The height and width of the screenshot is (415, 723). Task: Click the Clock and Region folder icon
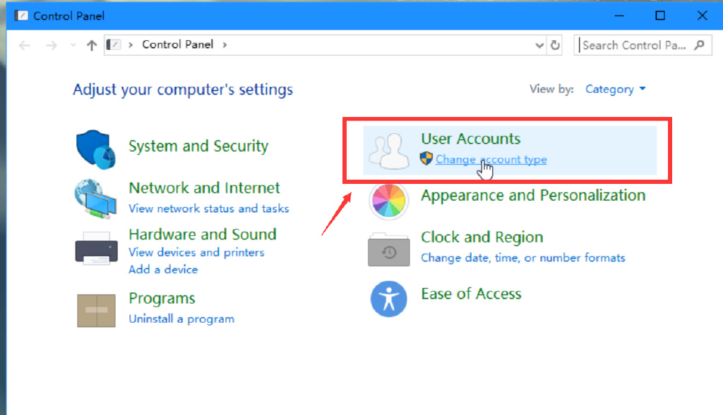(388, 249)
